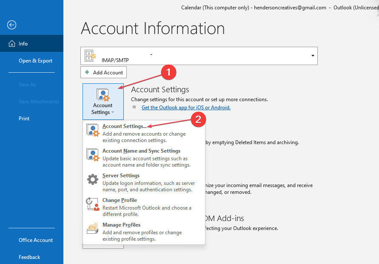The height and width of the screenshot is (264, 379).
Task: Click 'Update basic account settings such as' text
Action: coord(145,159)
